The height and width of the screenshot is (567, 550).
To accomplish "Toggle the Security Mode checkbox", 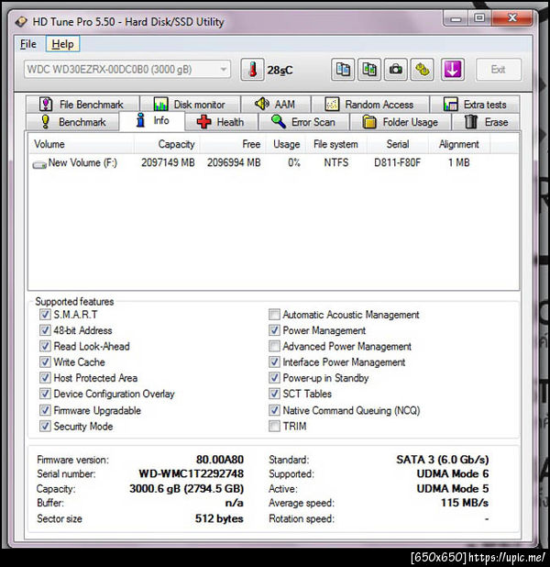I will pyautogui.click(x=45, y=426).
